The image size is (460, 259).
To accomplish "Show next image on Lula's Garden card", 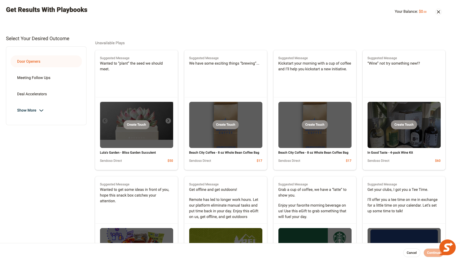I will click(168, 121).
